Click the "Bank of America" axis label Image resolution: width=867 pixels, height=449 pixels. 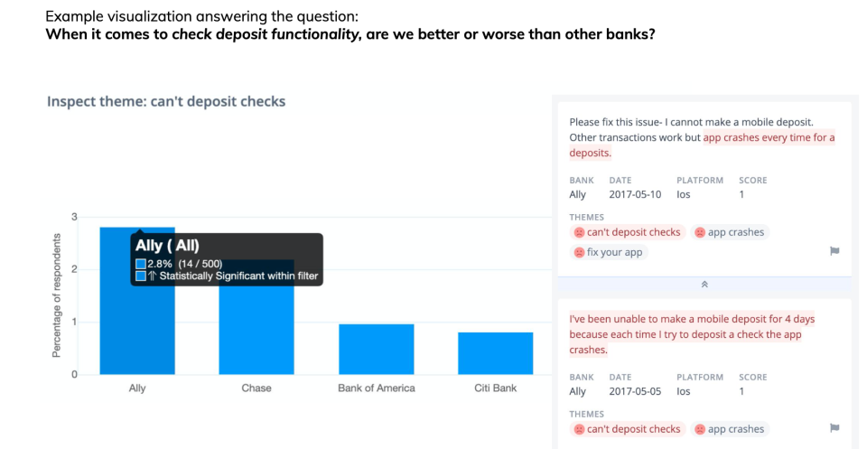377,388
